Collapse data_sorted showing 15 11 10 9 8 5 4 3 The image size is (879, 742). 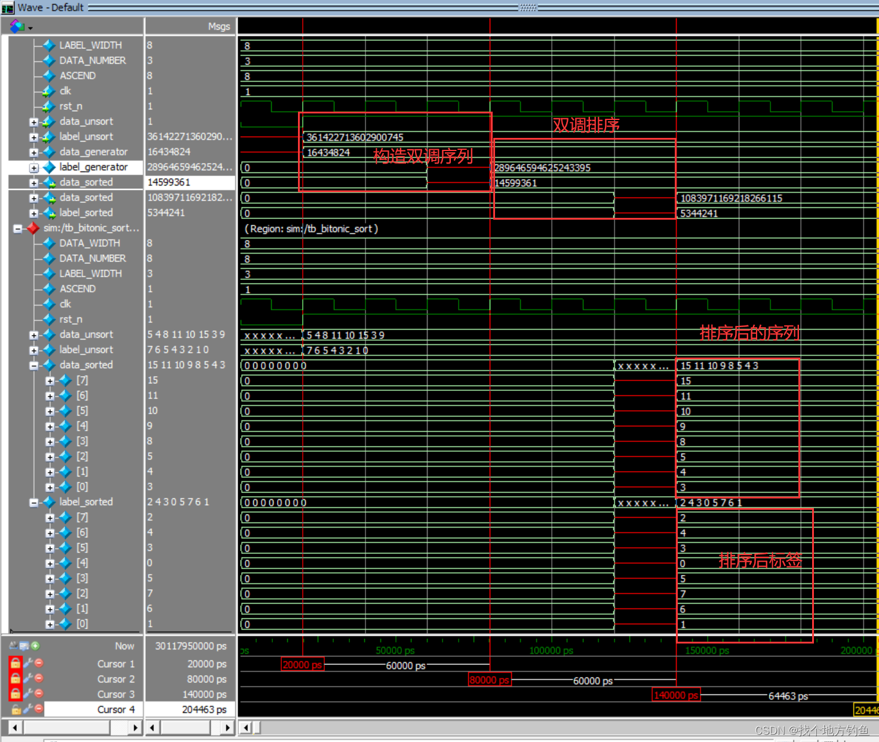(33, 365)
